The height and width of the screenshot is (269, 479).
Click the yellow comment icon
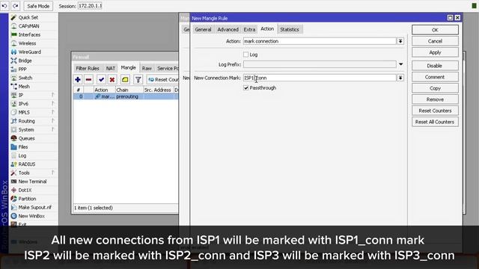click(125, 80)
